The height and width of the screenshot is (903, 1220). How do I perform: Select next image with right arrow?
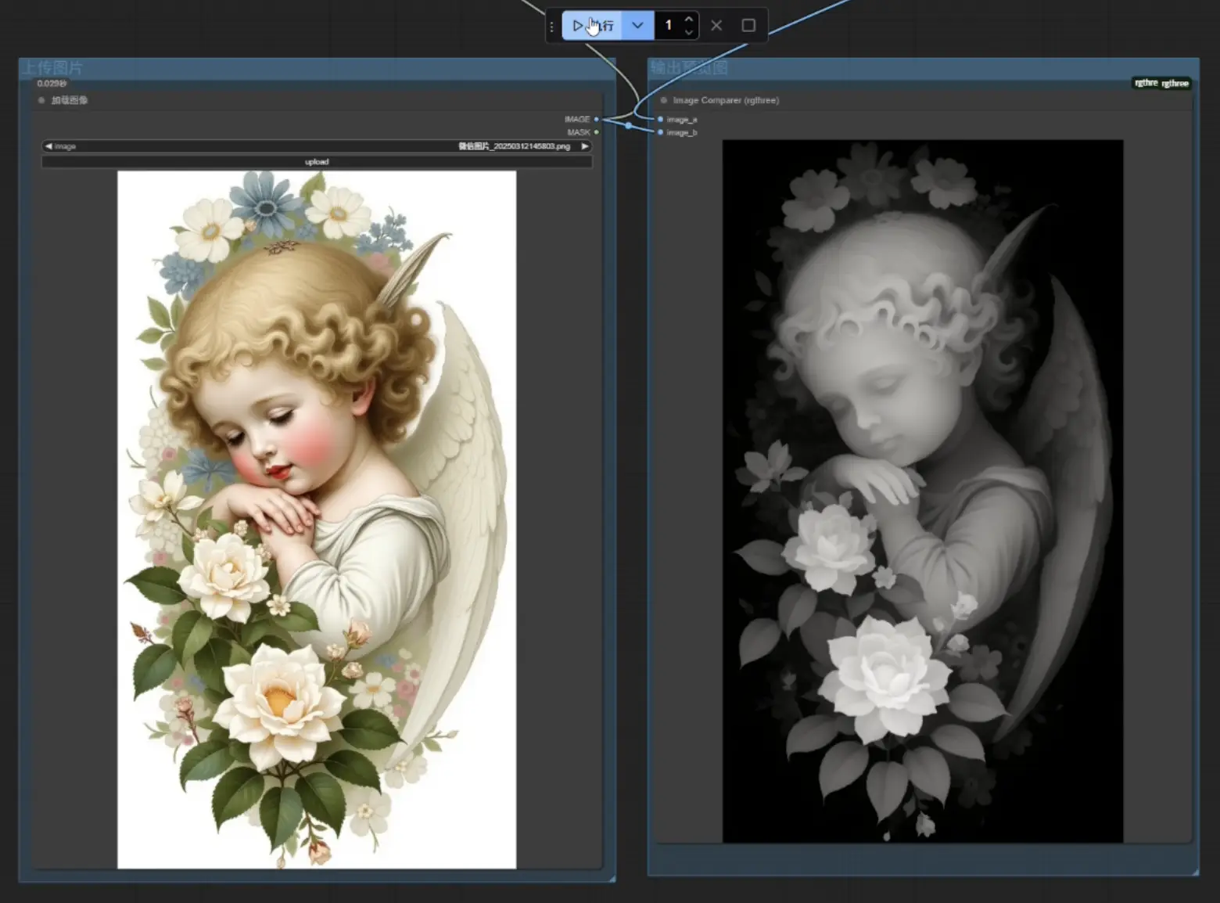(x=584, y=146)
